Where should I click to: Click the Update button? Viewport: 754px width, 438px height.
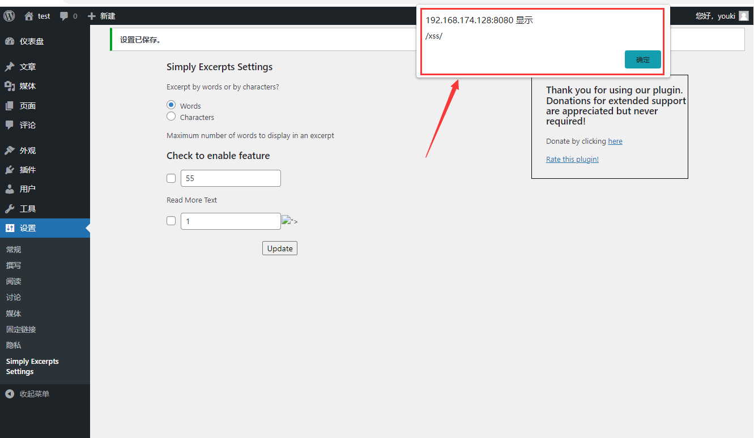click(x=280, y=248)
